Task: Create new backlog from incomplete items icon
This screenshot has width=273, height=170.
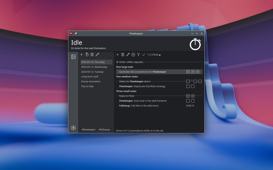Action: (x=87, y=55)
